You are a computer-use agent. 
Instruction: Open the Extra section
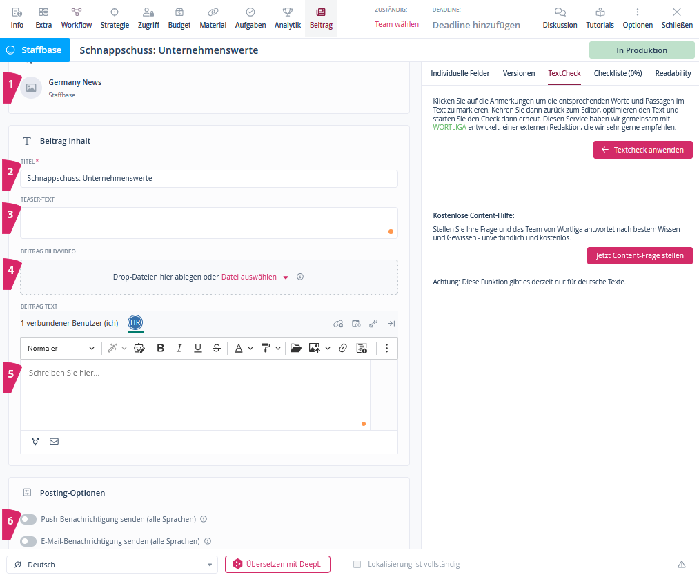tap(43, 18)
